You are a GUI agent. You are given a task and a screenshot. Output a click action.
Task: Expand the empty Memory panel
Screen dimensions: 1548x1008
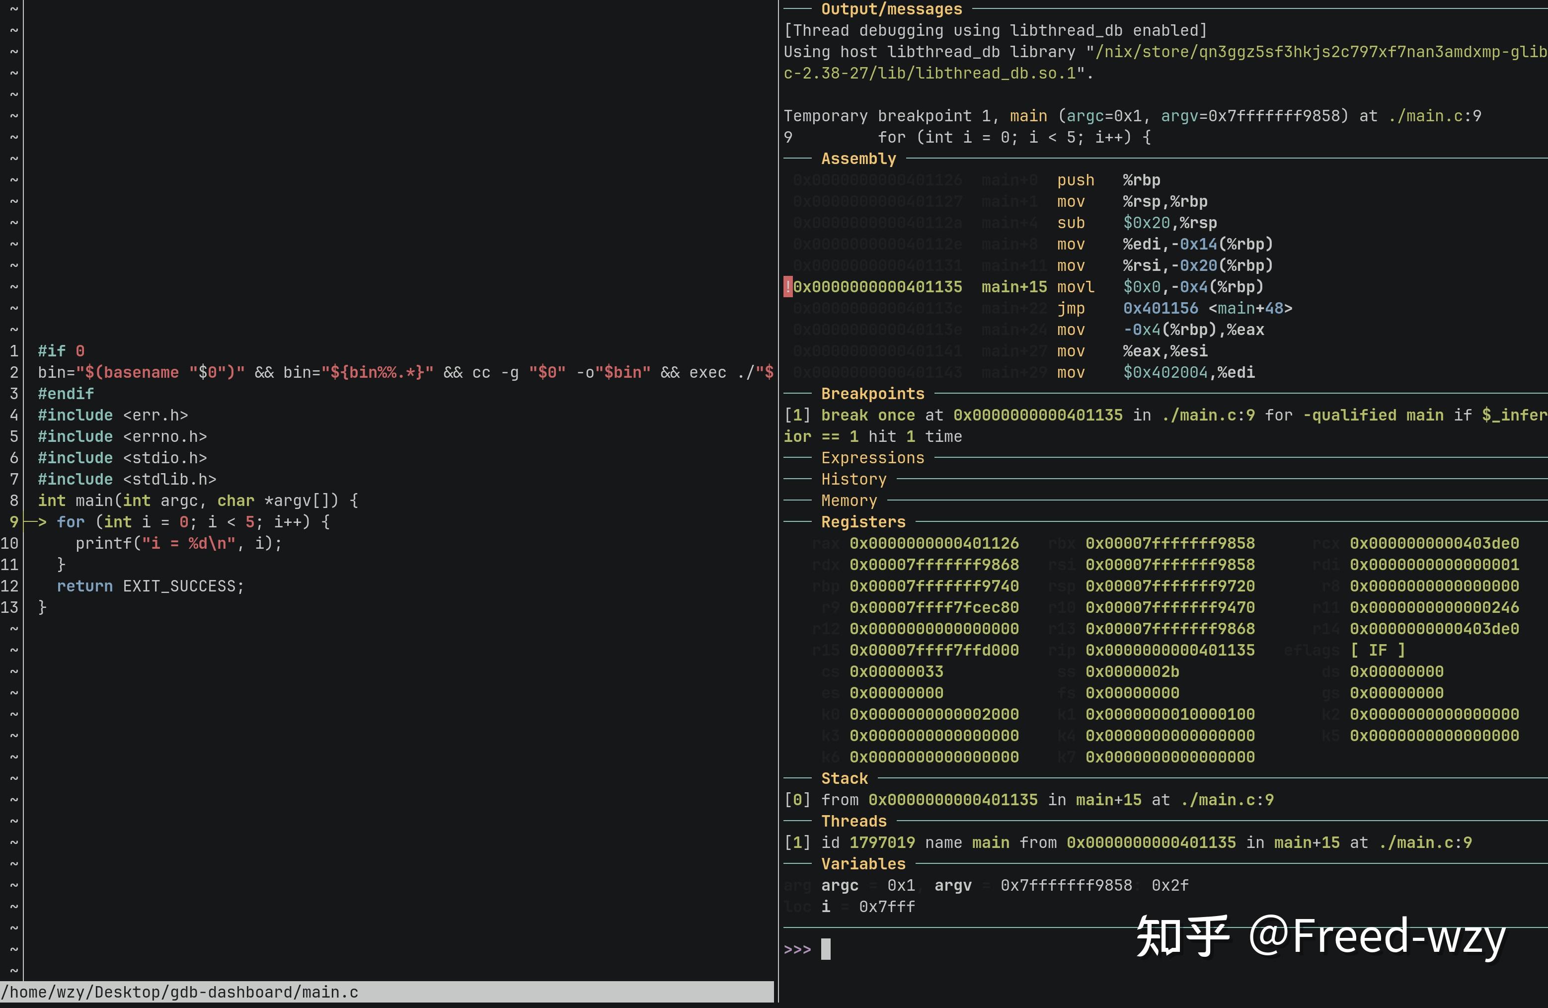click(x=849, y=501)
